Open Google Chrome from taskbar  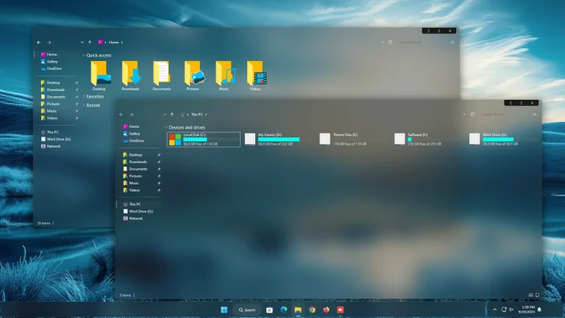[312, 310]
